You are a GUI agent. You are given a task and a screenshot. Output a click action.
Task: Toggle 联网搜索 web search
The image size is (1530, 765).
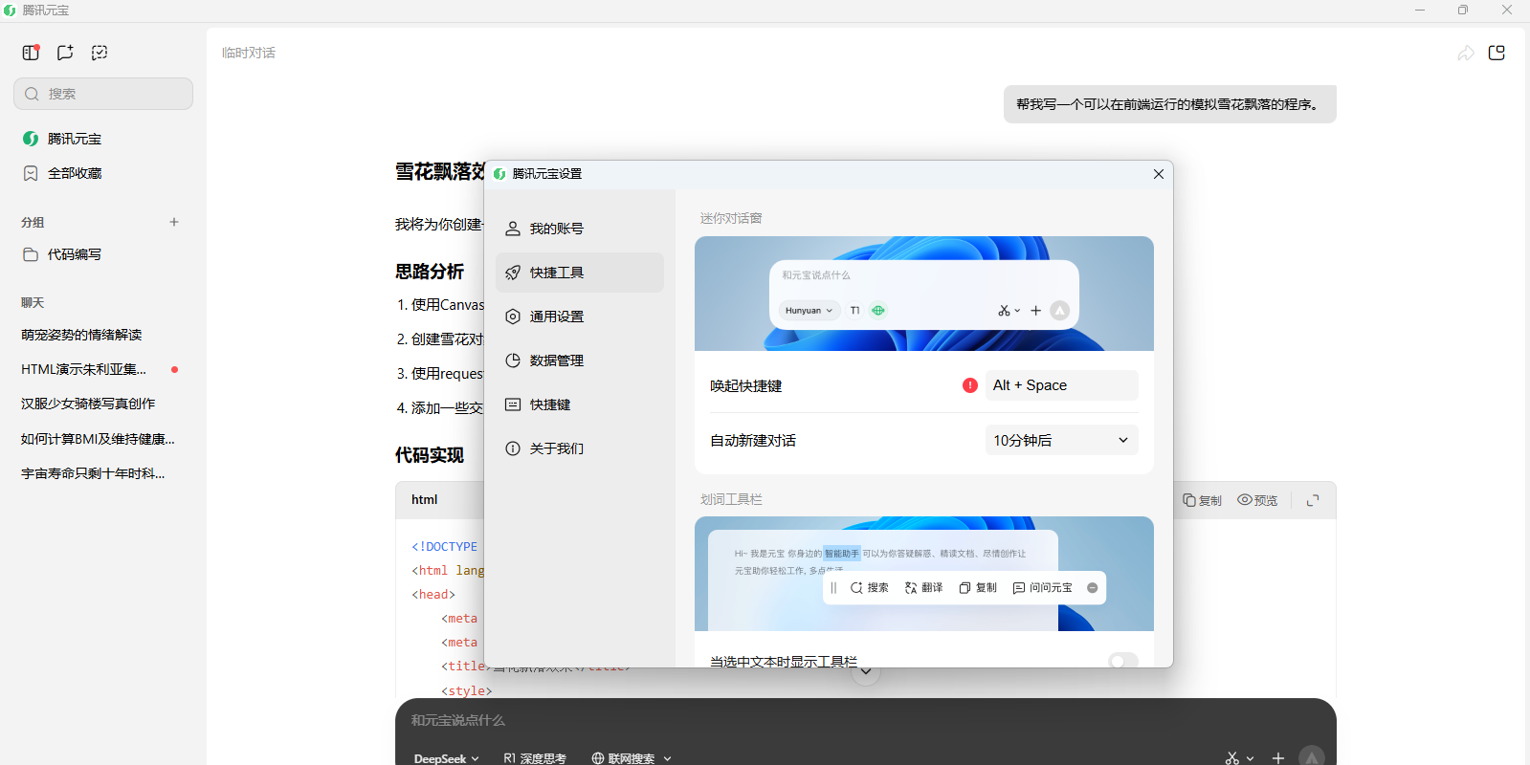click(623, 758)
